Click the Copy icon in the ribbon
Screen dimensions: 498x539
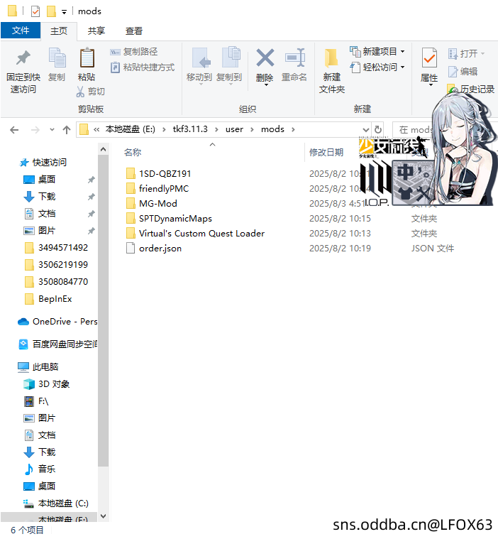(57, 58)
